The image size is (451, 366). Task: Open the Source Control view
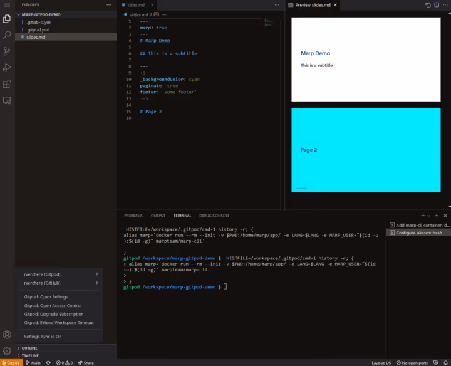click(7, 51)
